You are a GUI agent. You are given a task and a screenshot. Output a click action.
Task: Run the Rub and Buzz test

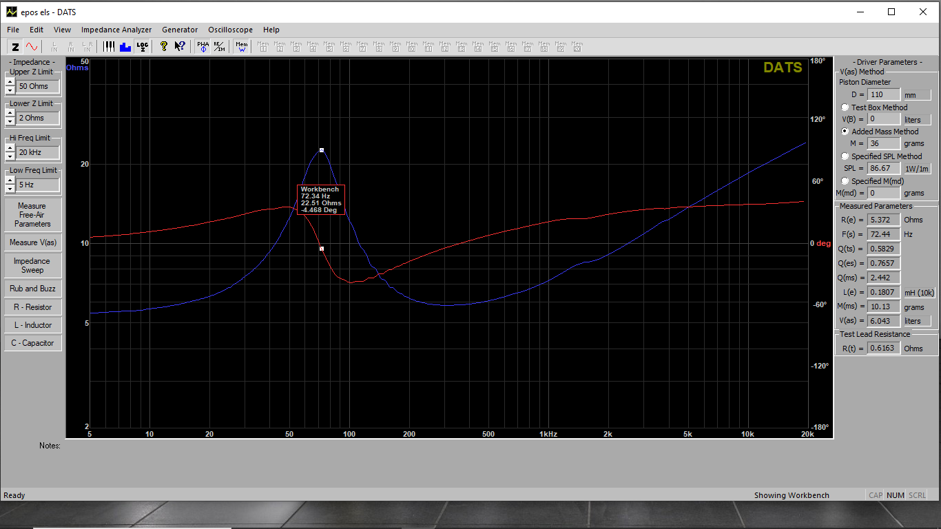32,289
